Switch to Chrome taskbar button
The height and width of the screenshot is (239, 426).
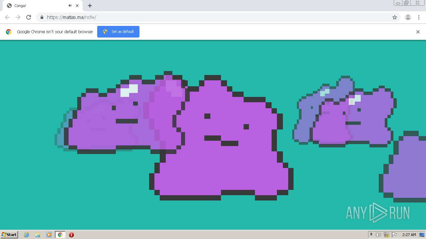click(x=60, y=235)
